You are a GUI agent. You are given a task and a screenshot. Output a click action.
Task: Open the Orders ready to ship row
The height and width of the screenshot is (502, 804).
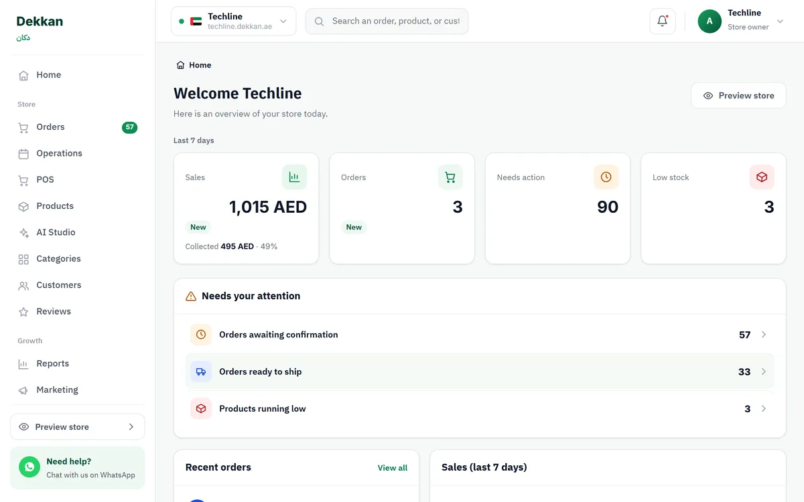480,371
